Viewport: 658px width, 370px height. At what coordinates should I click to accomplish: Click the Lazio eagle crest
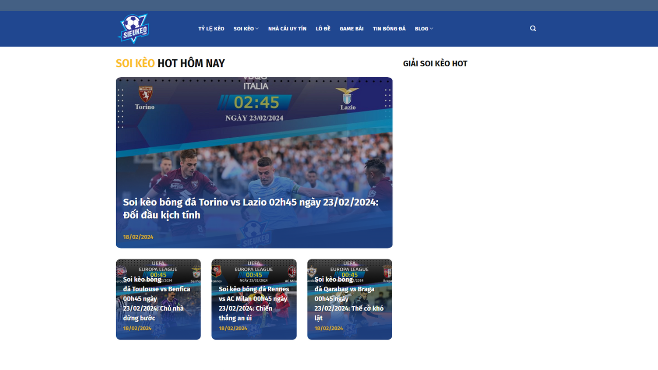click(348, 96)
